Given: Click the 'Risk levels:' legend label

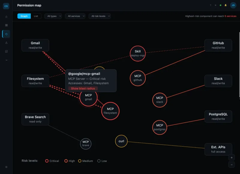Looking at the screenshot, I should [x=30, y=161].
